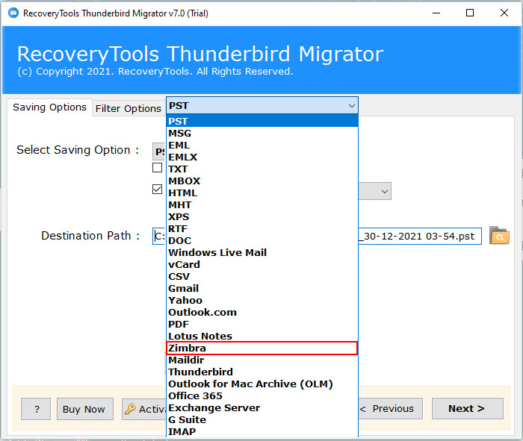Viewport: 523px width, 441px height.
Task: Choose Outlook.com from the list
Action: [x=261, y=313]
